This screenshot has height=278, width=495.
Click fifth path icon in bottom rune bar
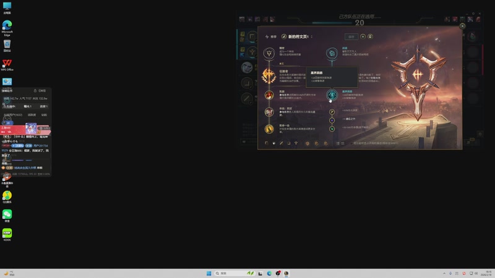coord(296,143)
